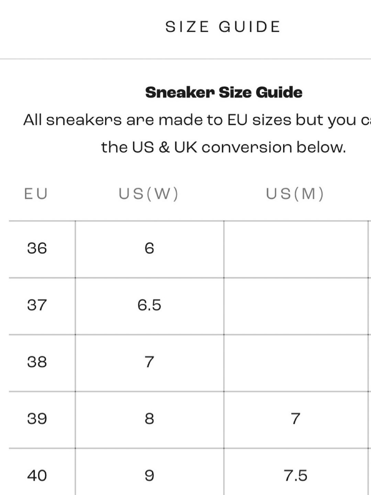This screenshot has width=371, height=495.
Task: Click the Sneaker Size Guide heading
Action: click(224, 92)
